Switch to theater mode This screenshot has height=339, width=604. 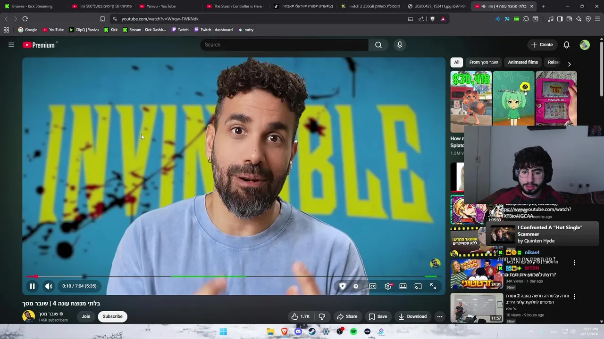[x=403, y=286]
